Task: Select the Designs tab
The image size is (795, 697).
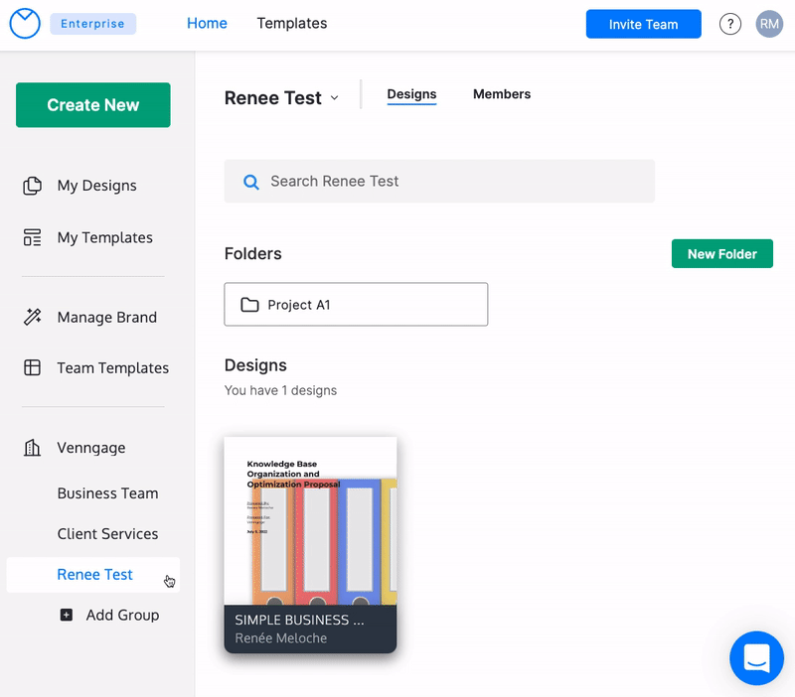Action: pos(411,94)
